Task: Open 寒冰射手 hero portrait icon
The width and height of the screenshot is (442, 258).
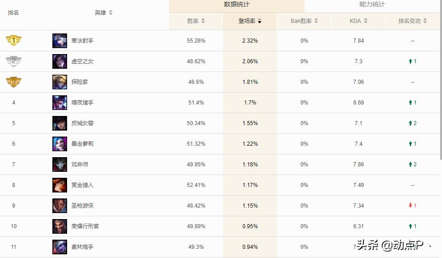Action: 60,41
